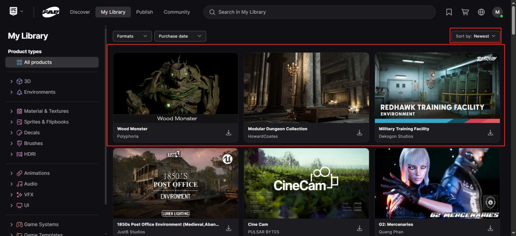The height and width of the screenshot is (236, 516).
Task: Select the My Library tab
Action: [x=113, y=12]
